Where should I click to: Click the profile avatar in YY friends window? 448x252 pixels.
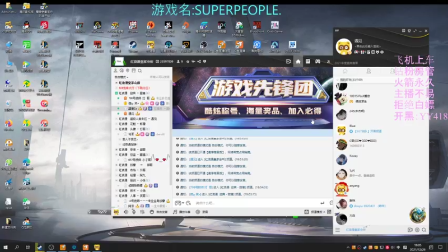pos(343,46)
